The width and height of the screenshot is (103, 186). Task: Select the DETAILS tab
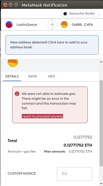click(x=12, y=76)
